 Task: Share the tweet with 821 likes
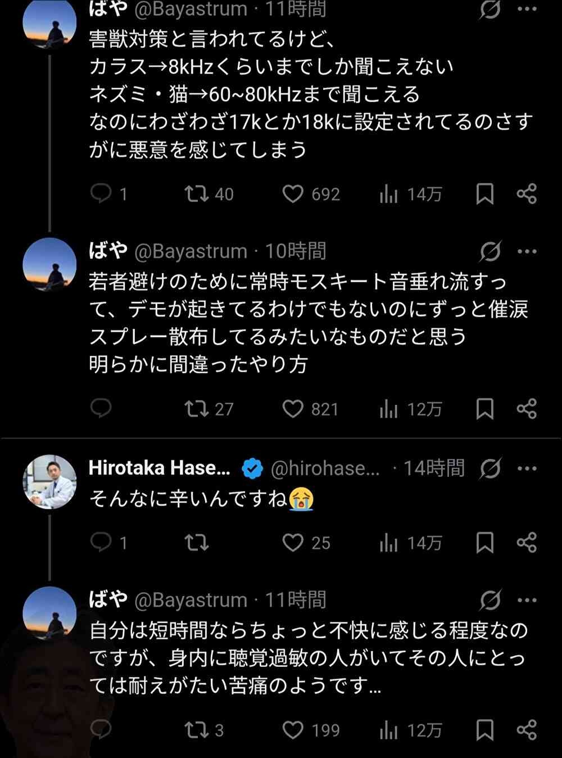click(x=527, y=409)
